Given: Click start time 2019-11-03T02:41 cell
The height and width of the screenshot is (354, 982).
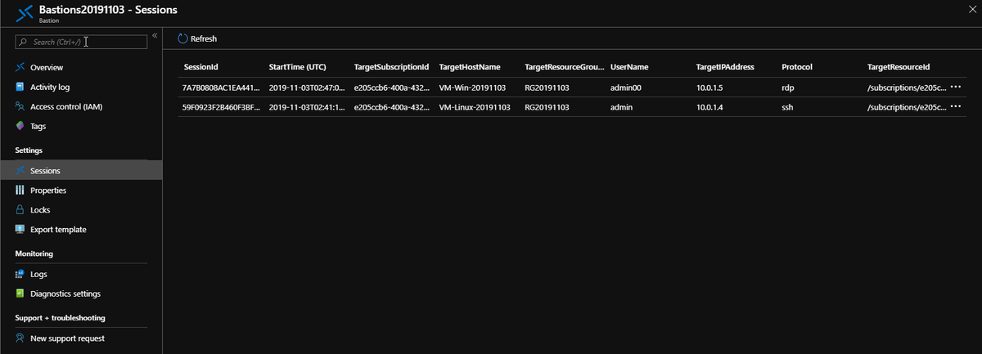Looking at the screenshot, I should pos(307,107).
